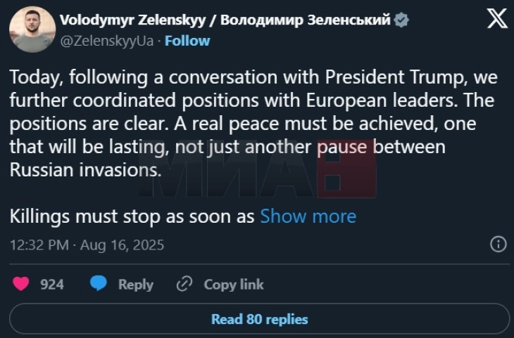Click the 924 likes count
The height and width of the screenshot is (338, 514).
click(x=52, y=284)
